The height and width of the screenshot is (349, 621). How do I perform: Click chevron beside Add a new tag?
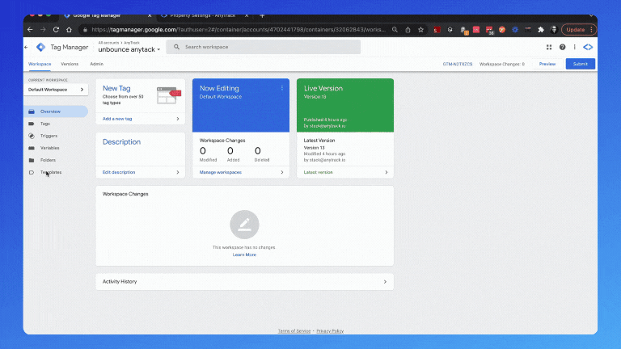(x=178, y=119)
